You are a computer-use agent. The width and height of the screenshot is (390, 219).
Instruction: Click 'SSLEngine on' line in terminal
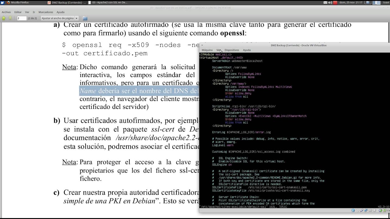pyautogui.click(x=222, y=165)
